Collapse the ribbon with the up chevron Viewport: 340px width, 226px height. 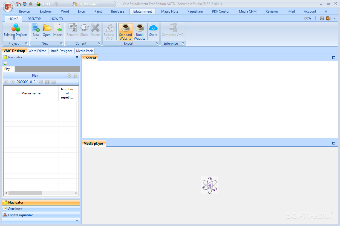[x=335, y=18]
